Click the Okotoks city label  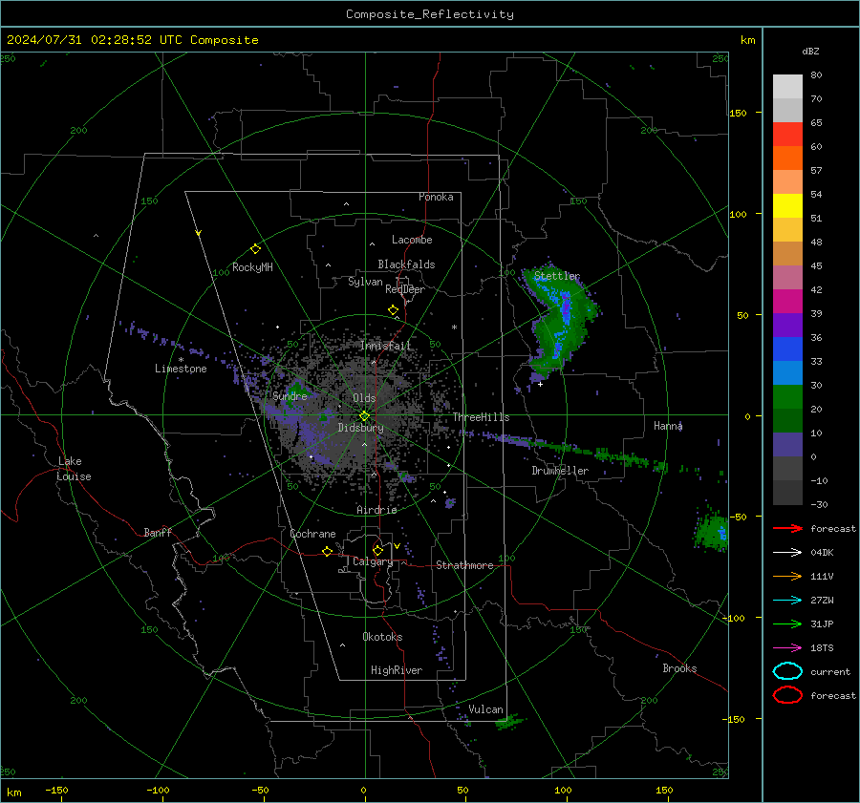point(382,637)
